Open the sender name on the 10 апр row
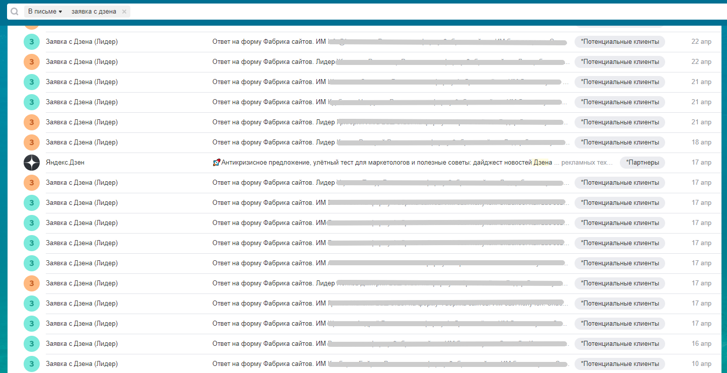The height and width of the screenshot is (373, 727). click(82, 364)
